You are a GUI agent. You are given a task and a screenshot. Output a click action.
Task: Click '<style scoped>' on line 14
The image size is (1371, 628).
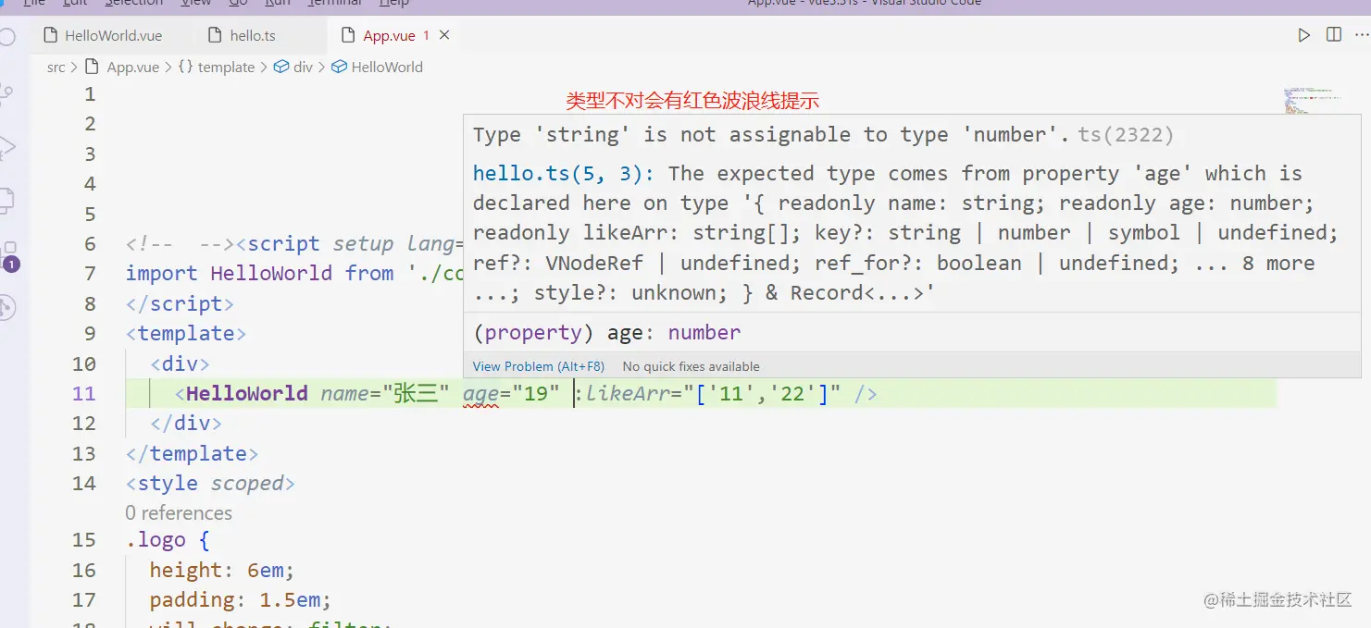(x=210, y=484)
